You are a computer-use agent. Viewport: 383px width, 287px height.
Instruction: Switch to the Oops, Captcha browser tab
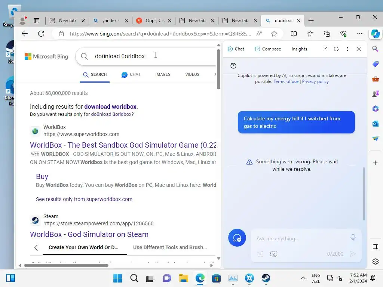154,21
